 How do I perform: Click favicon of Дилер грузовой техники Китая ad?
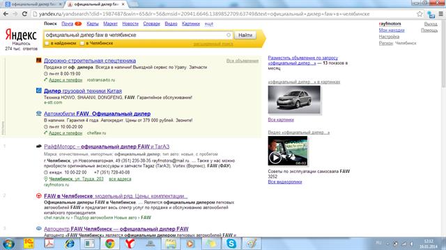click(39, 90)
